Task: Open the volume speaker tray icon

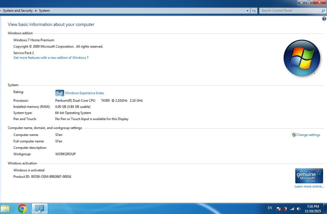Action: [299, 209]
